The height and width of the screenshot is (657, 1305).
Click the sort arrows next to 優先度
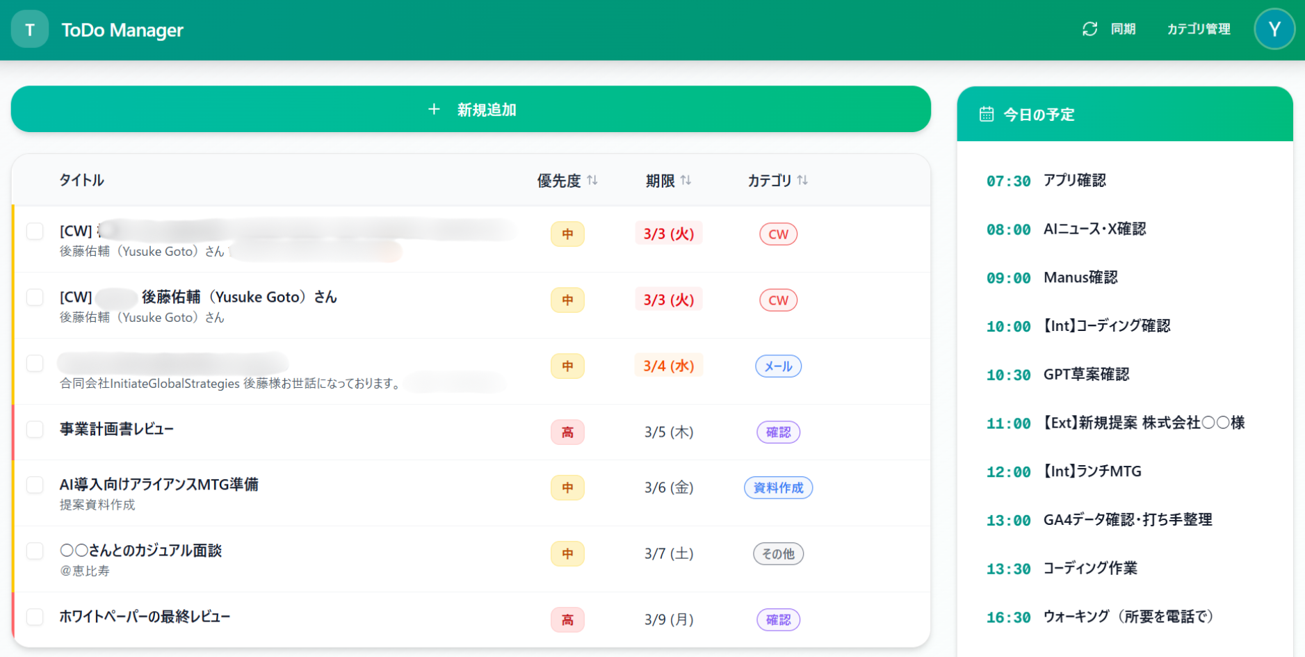click(592, 180)
